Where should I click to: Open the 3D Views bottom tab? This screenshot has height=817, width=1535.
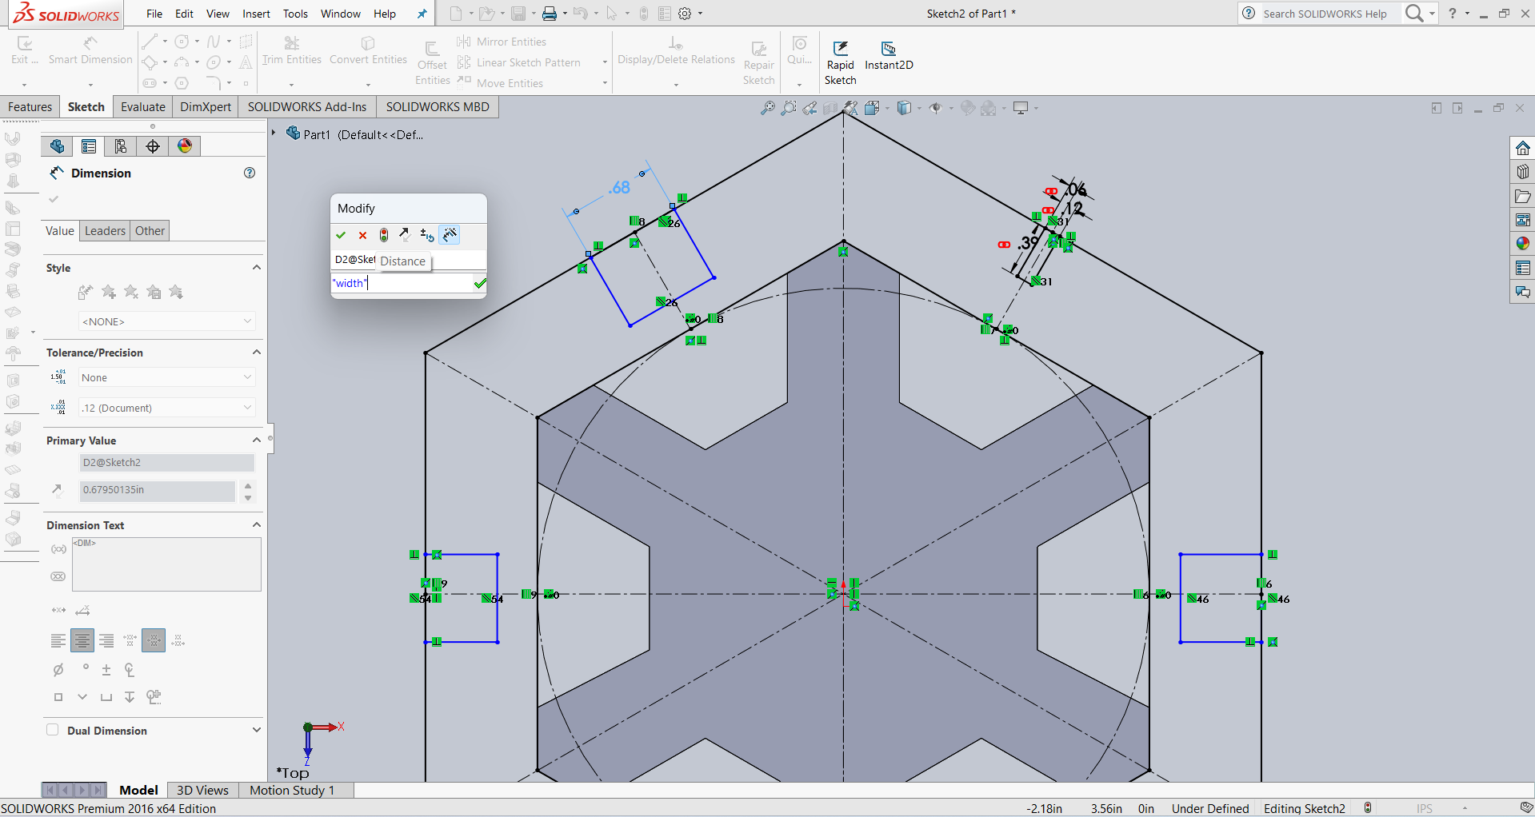click(202, 790)
